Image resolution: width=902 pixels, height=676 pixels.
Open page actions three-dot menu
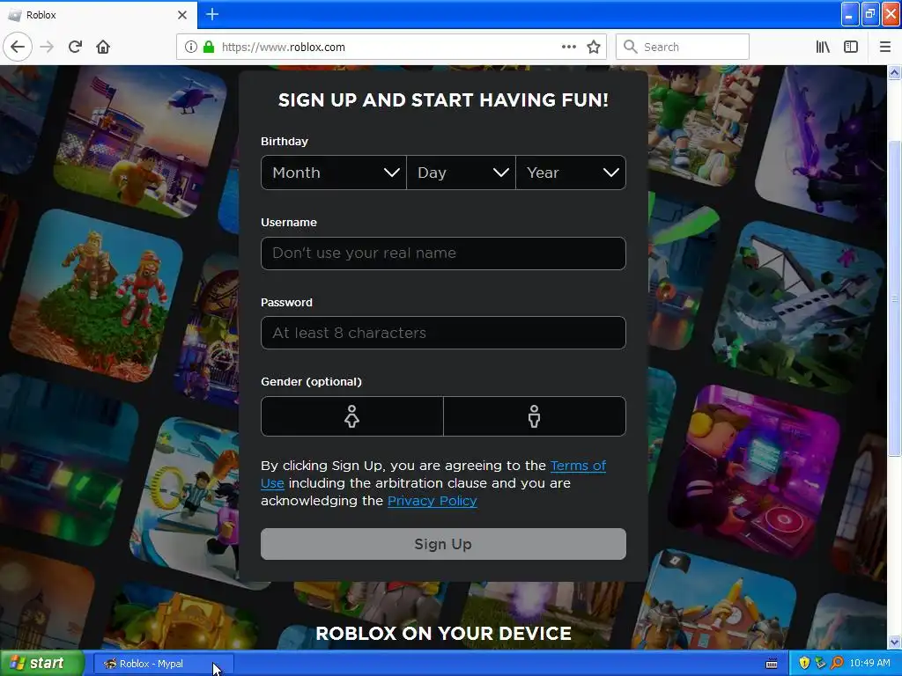pos(568,47)
